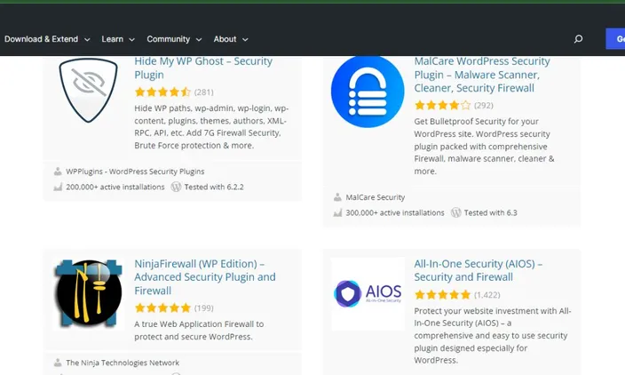This screenshot has height=375, width=625.
Task: Click the blue Get button in header
Action: coord(615,39)
